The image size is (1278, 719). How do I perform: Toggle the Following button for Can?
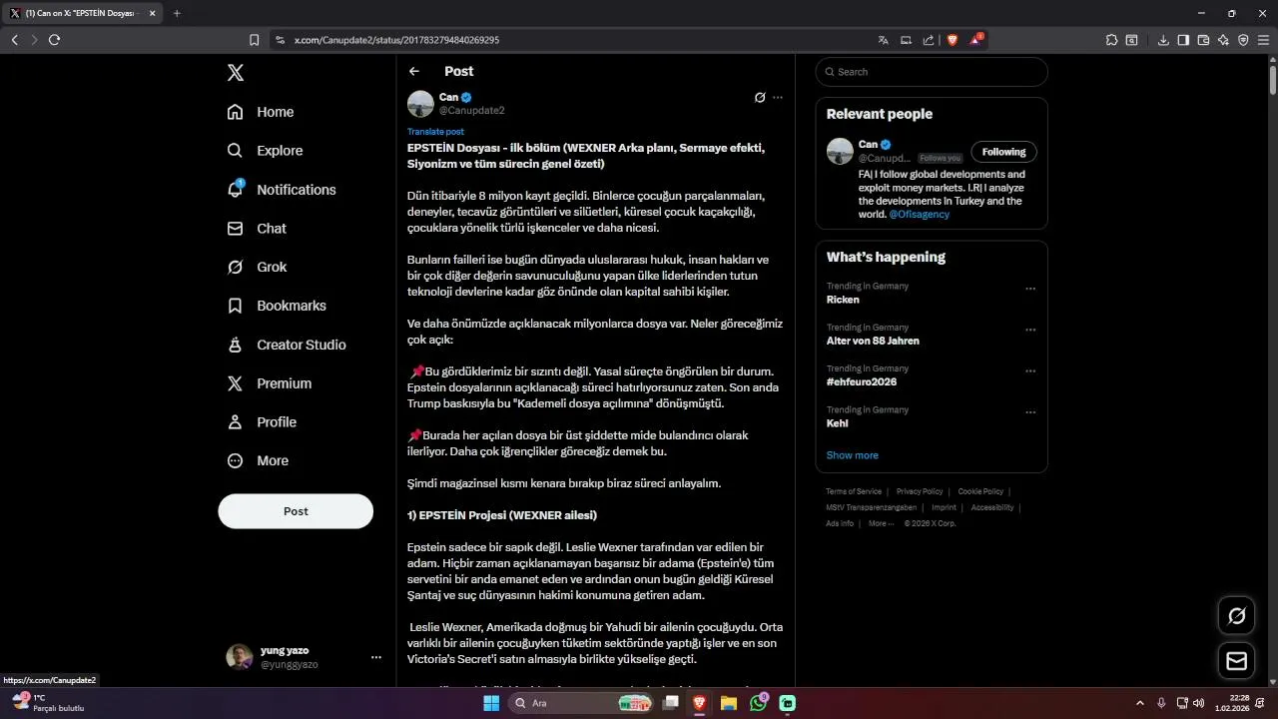(x=1003, y=152)
